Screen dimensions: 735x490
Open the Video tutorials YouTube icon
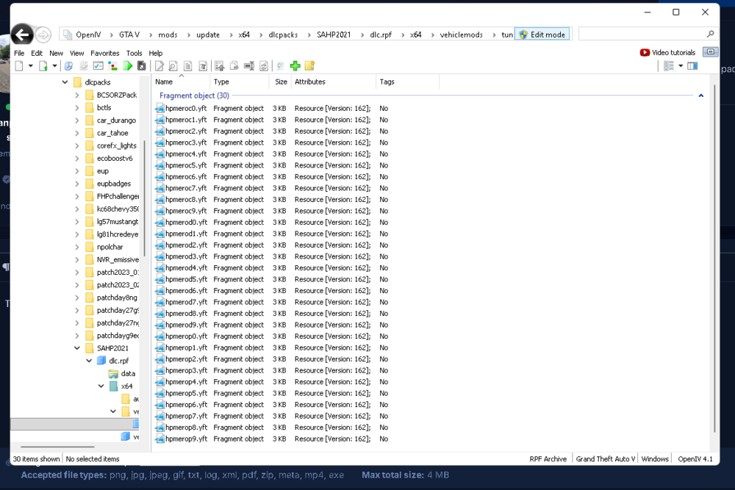pos(643,52)
